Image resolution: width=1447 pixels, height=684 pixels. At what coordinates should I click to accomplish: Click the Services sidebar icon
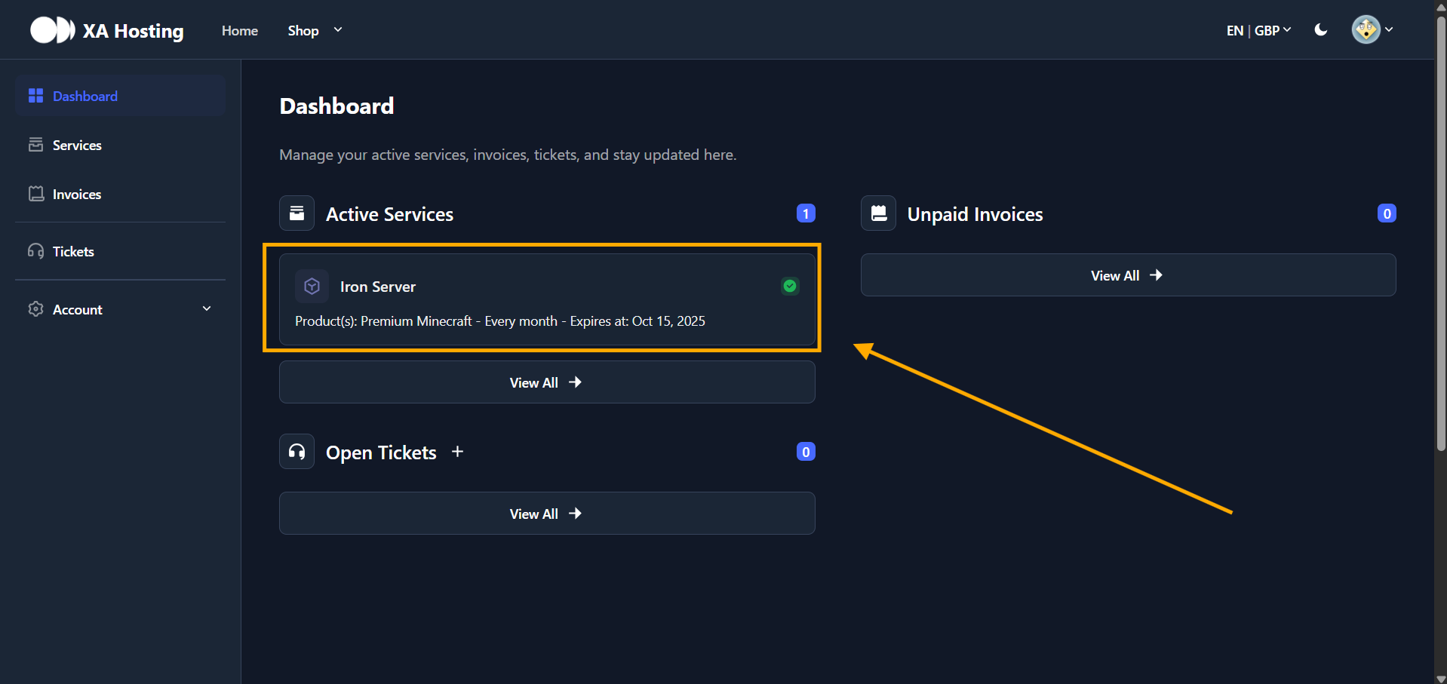[35, 145]
